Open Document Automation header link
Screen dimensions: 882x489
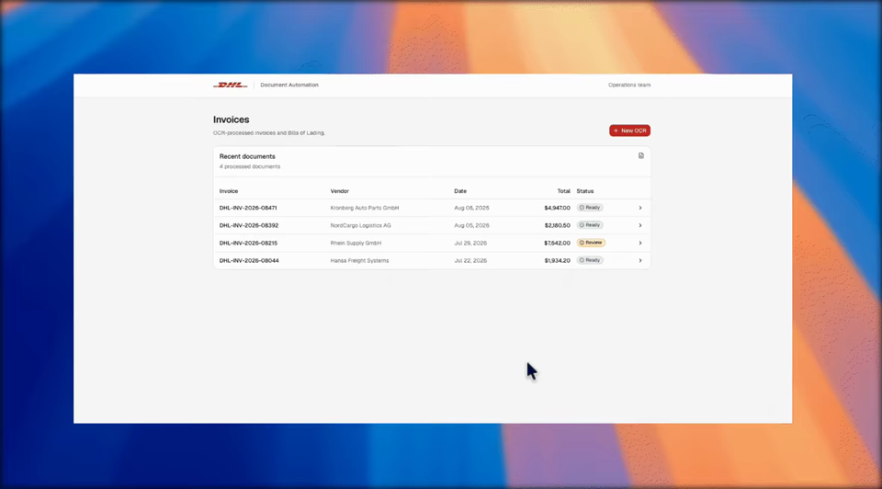coord(289,85)
